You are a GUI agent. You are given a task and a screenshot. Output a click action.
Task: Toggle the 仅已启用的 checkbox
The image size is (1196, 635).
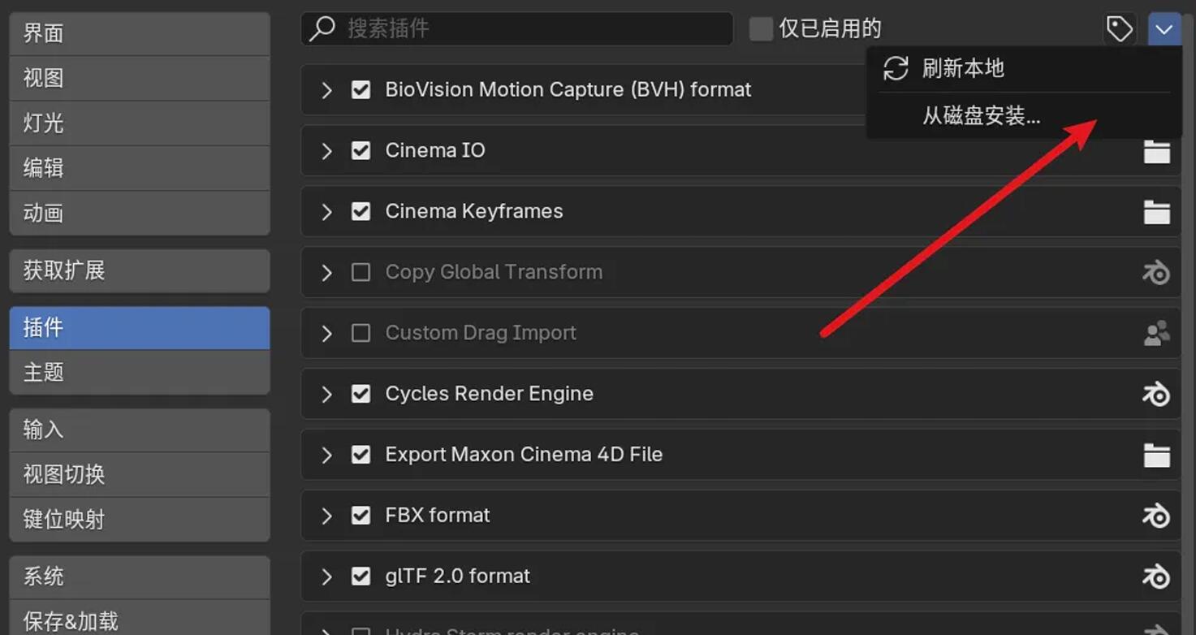point(761,29)
